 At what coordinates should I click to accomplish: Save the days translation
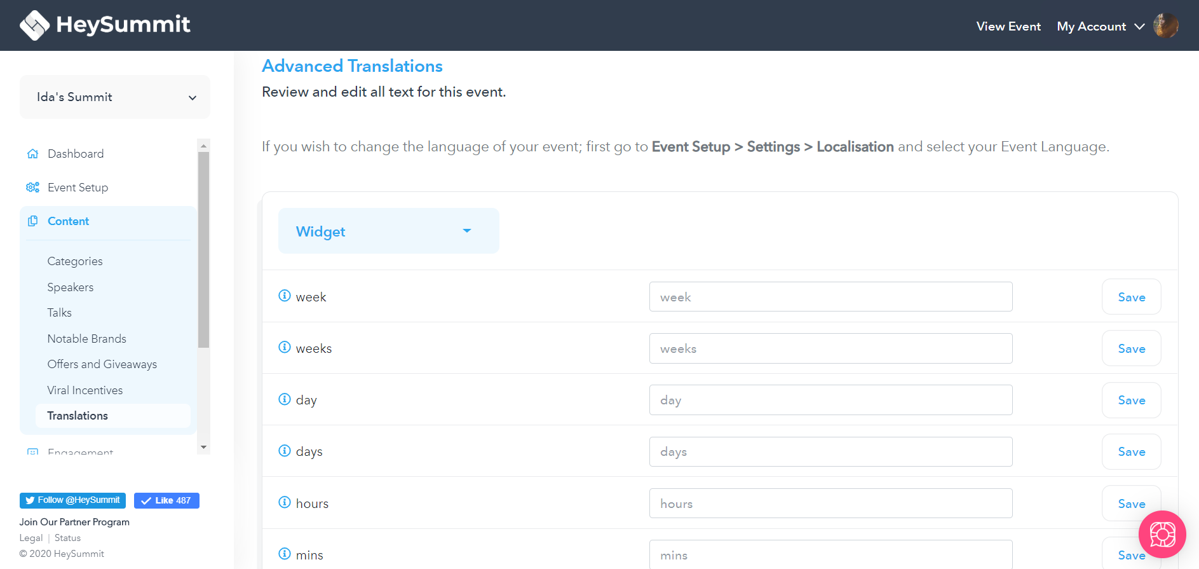tap(1131, 451)
